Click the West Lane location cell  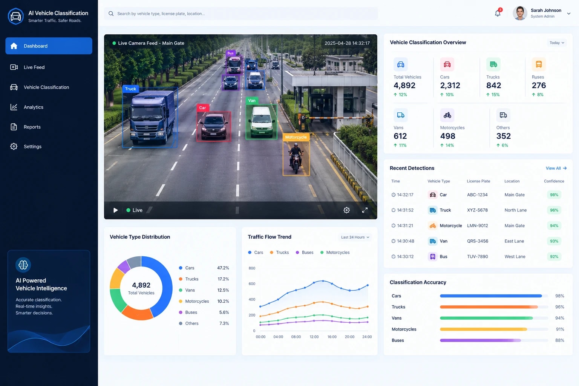515,257
